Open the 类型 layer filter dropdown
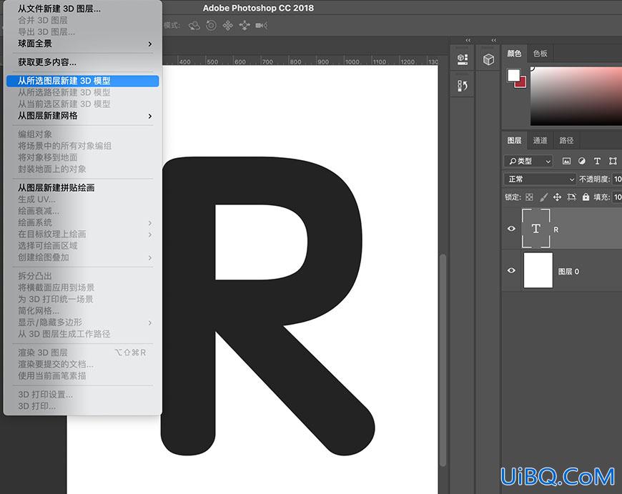 [529, 161]
